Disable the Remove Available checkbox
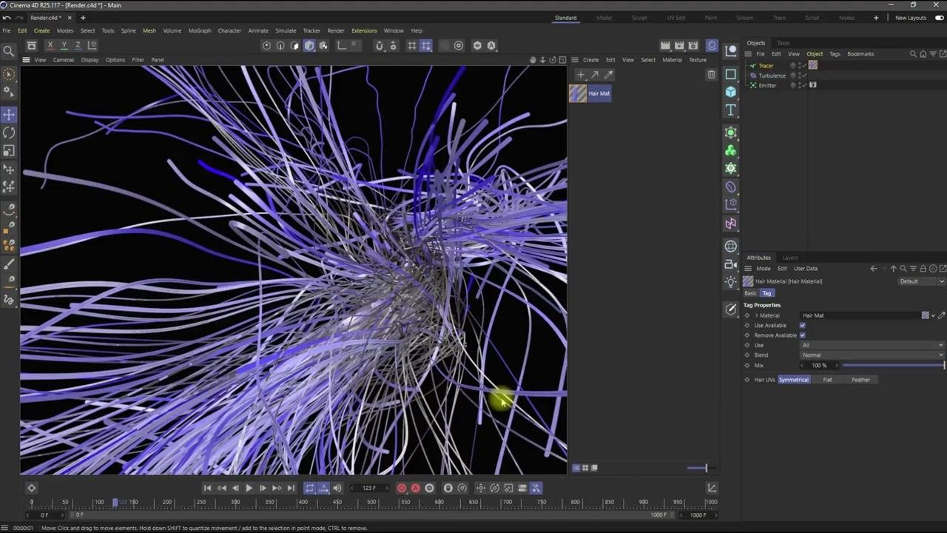Screen dimensions: 947x533 [x=802, y=335]
